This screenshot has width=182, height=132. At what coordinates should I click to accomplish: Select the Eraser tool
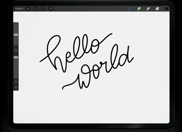coord(148,8)
